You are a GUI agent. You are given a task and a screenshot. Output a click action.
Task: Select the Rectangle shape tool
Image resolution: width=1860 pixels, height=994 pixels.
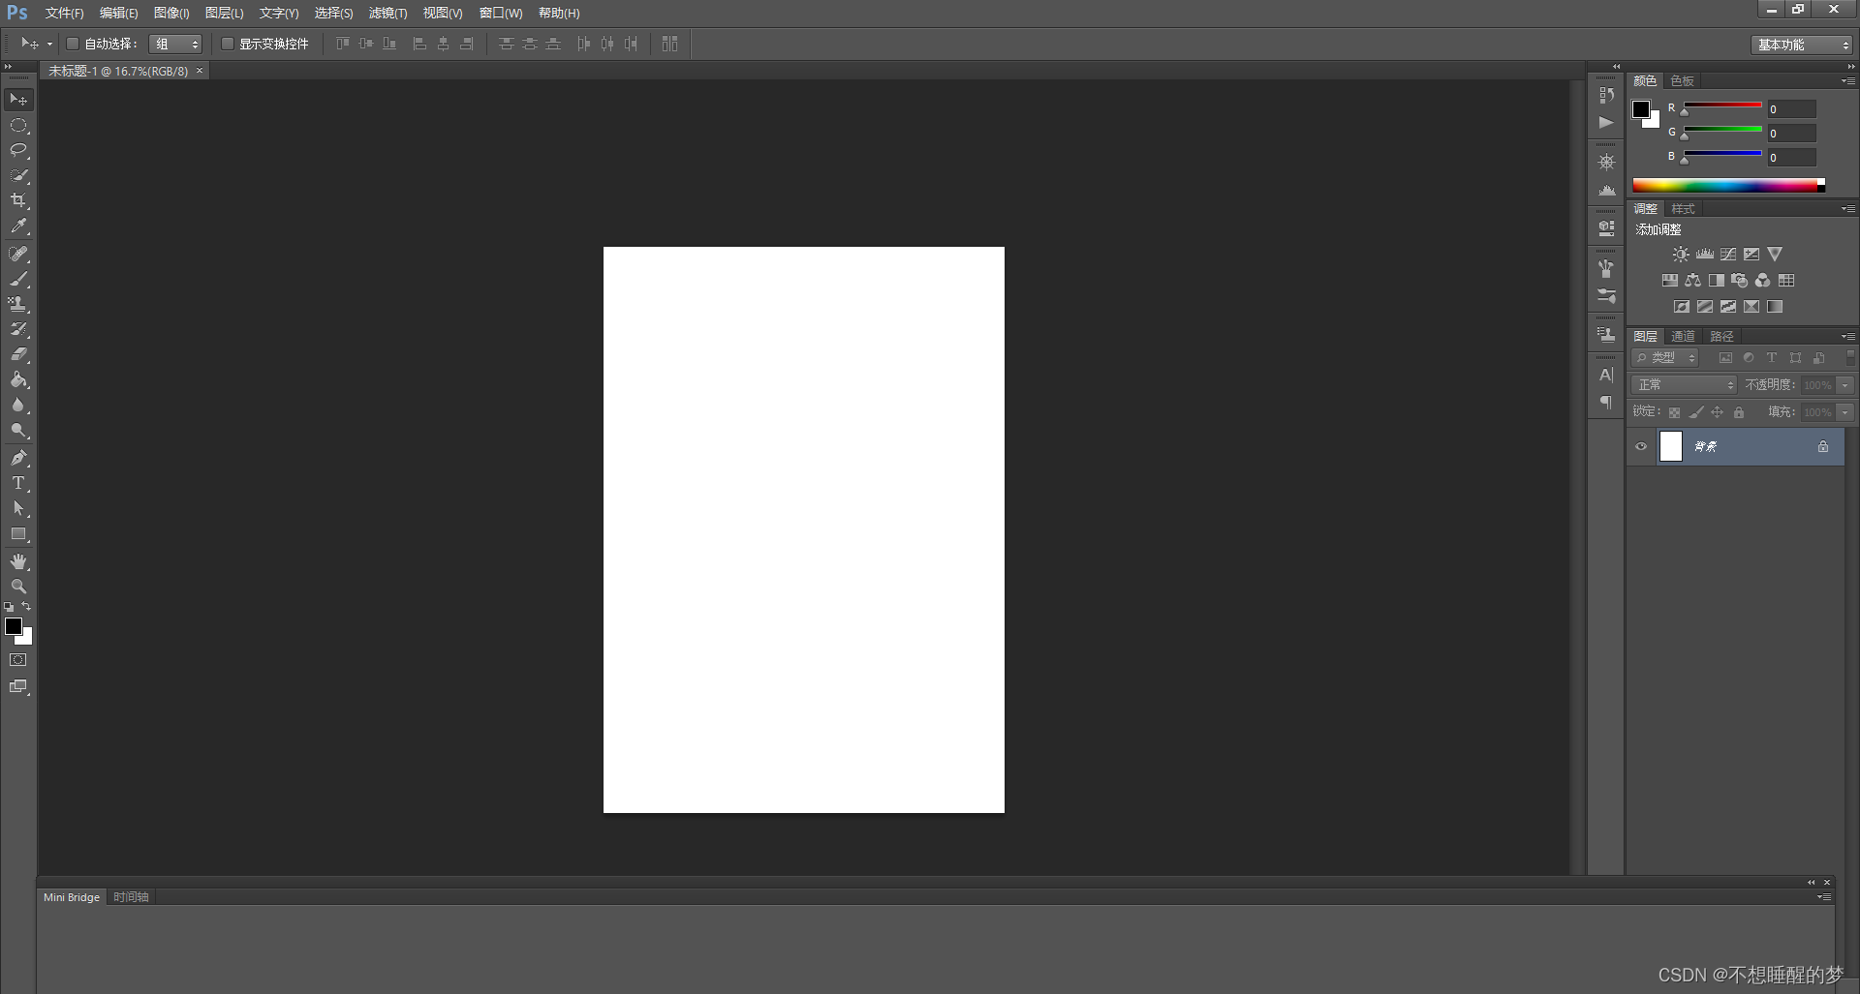coord(18,534)
